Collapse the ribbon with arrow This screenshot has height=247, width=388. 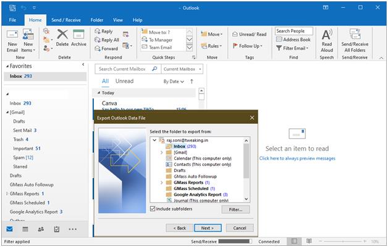pyautogui.click(x=381, y=58)
